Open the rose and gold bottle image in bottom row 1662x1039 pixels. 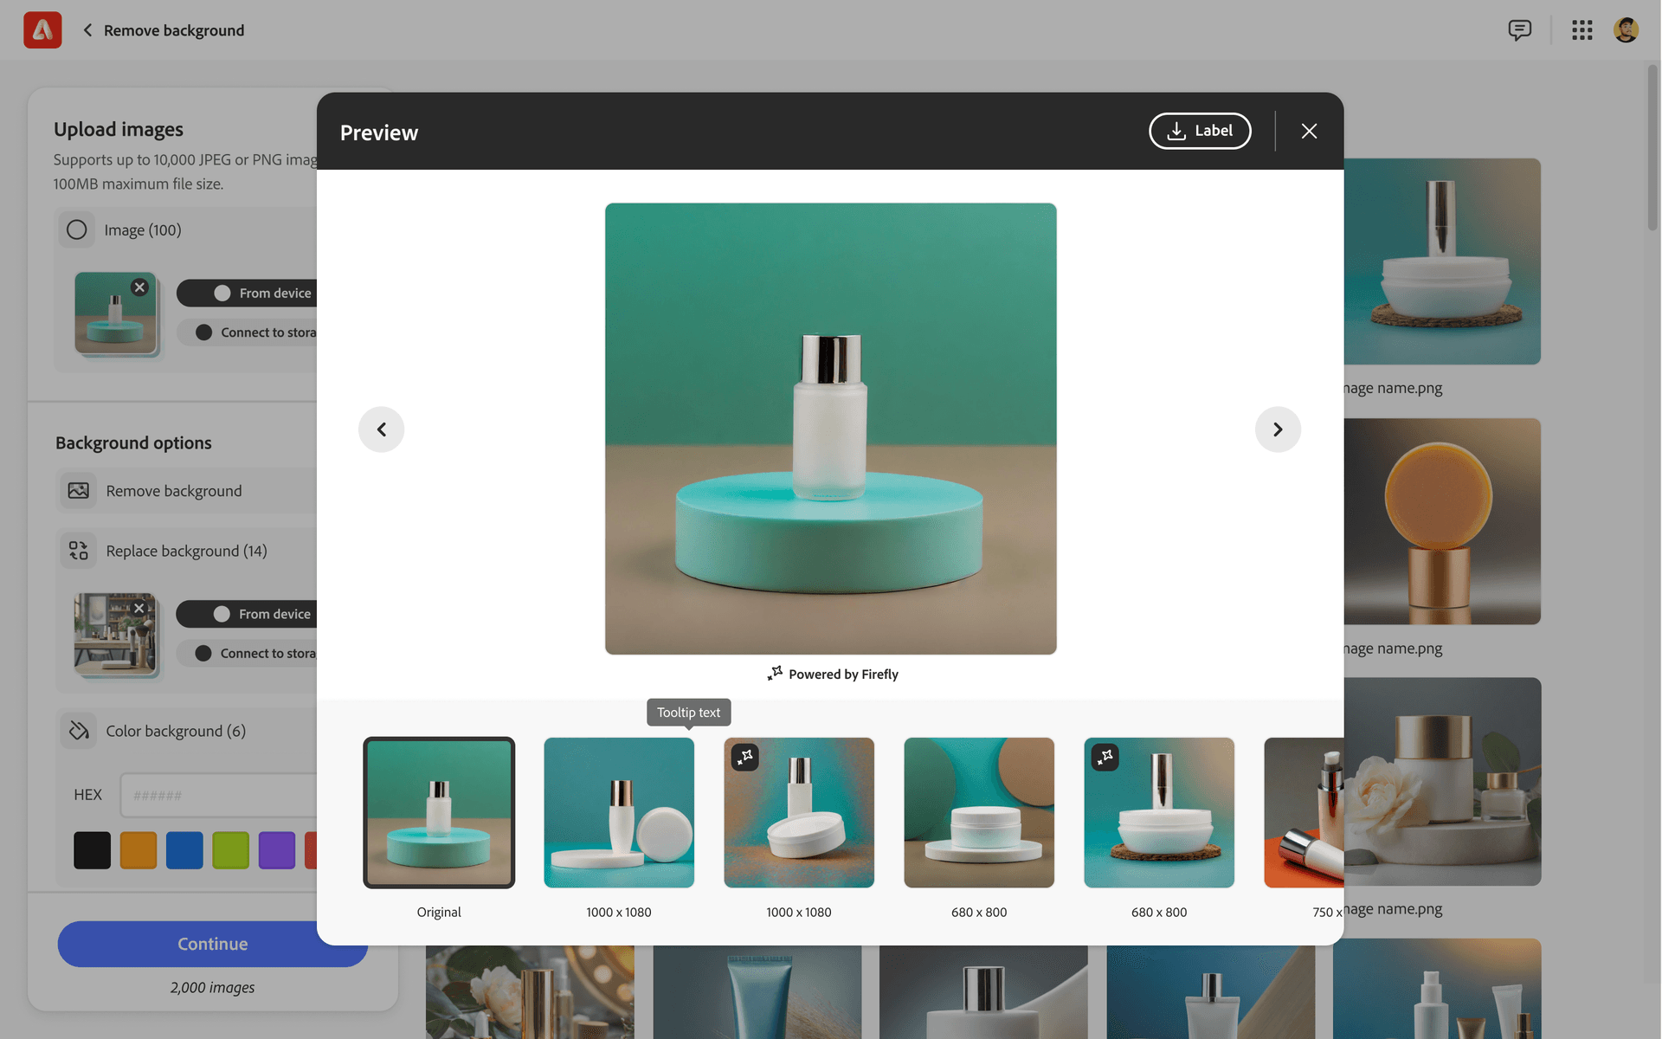530,992
